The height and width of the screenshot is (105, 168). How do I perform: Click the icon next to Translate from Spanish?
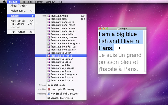[x=49, y=50]
